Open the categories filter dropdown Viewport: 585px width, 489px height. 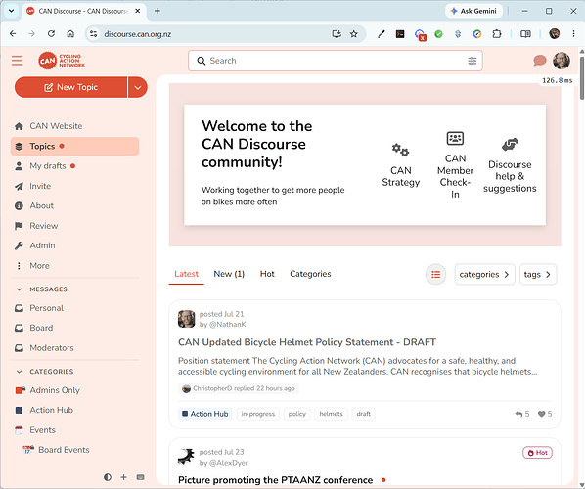(484, 274)
